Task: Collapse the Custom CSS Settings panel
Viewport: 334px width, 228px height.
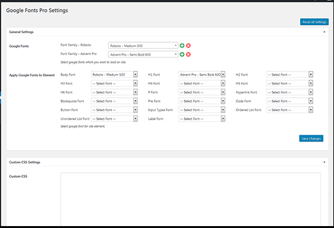Action: click(324, 162)
